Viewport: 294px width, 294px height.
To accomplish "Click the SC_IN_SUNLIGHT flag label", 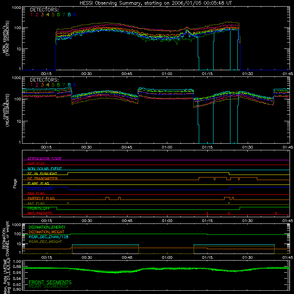I will [42, 173].
